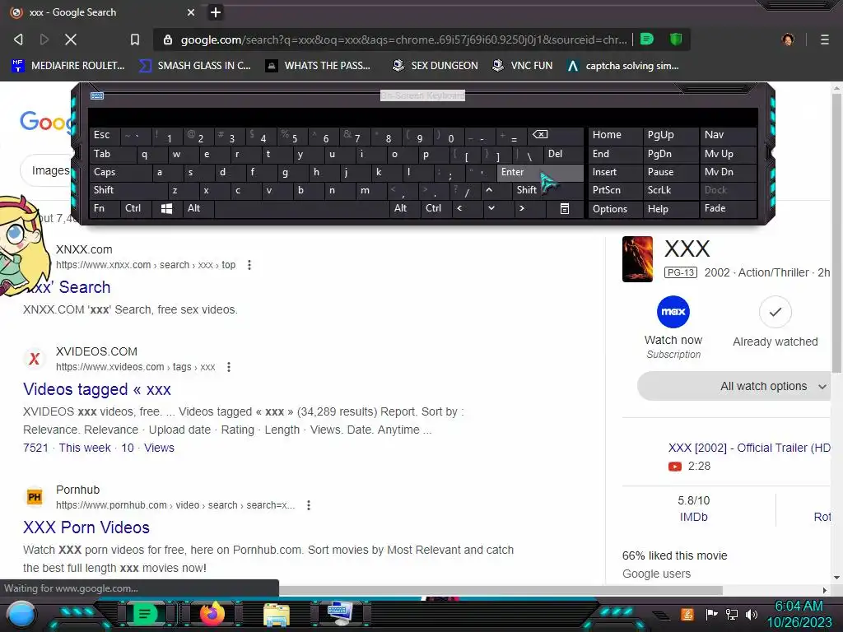This screenshot has height=632, width=843.
Task: Click the profile avatar icon in toolbar
Action: [x=788, y=39]
